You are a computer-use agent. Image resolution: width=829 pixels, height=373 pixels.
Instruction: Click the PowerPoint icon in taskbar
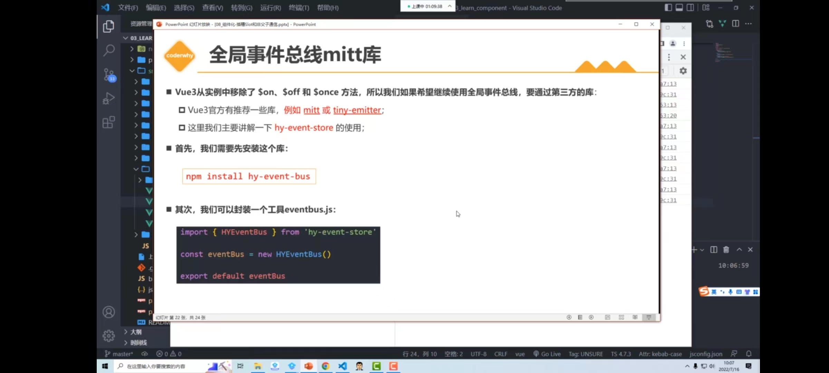click(308, 366)
